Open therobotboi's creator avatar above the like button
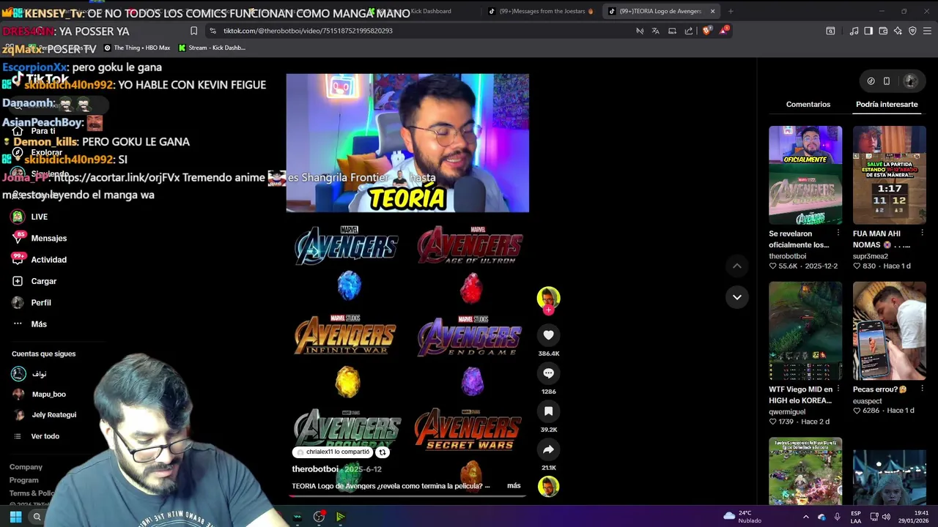Screen dimensions: 938x527 point(548,297)
